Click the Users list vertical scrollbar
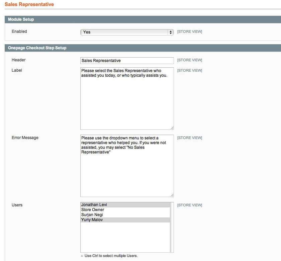 pos(172,227)
